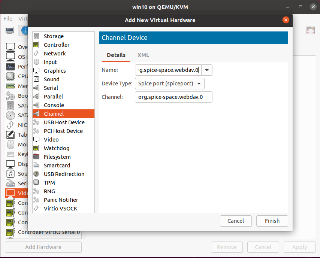
Task: Select Mouse item in win10 sidebar
Action: pos(16,145)
